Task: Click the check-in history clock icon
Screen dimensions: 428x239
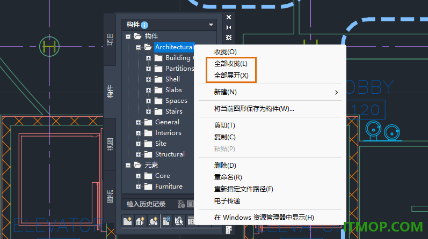Action: click(x=182, y=204)
